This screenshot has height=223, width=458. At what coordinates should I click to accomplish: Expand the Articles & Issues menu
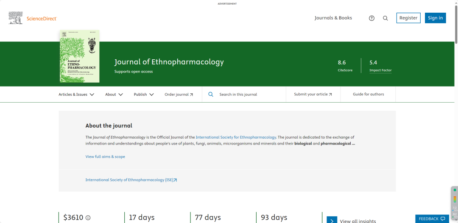(x=76, y=94)
